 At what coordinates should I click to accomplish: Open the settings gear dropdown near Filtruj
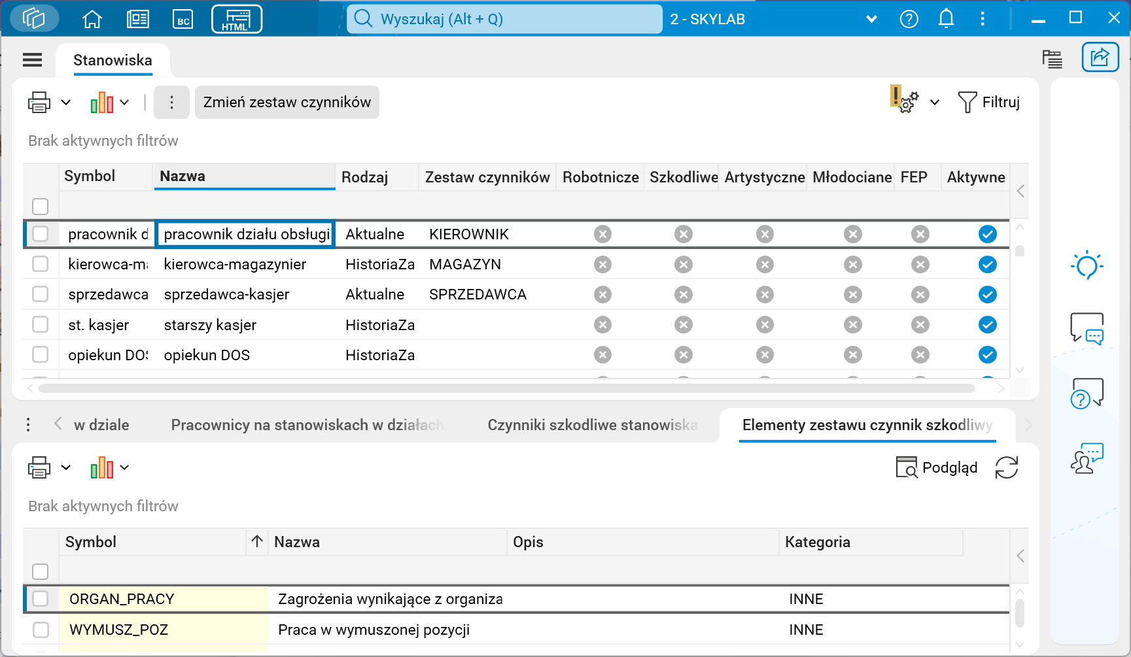tap(935, 102)
